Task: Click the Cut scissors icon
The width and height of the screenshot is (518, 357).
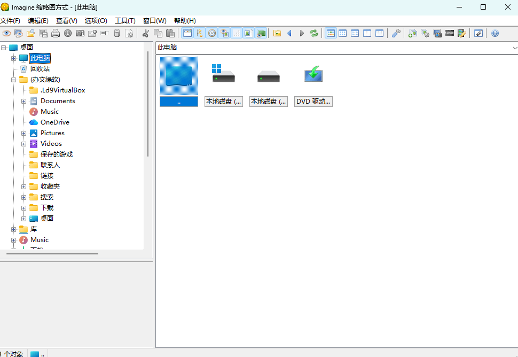Action: (145, 33)
